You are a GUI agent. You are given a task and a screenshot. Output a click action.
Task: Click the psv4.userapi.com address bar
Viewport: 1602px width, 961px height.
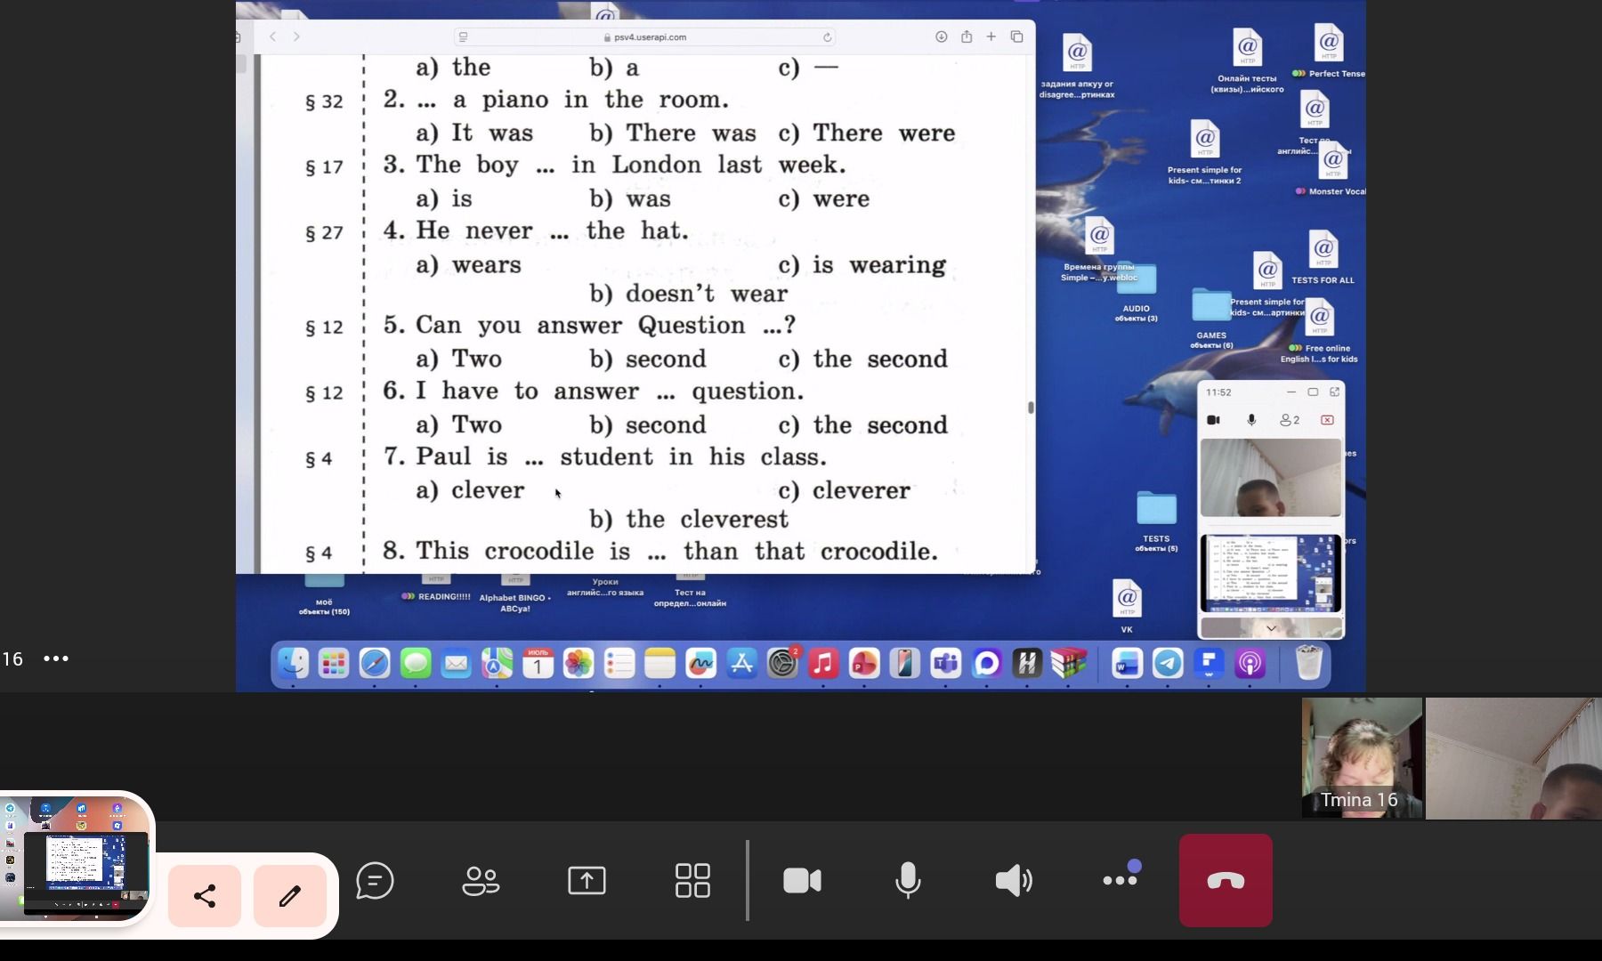644,37
